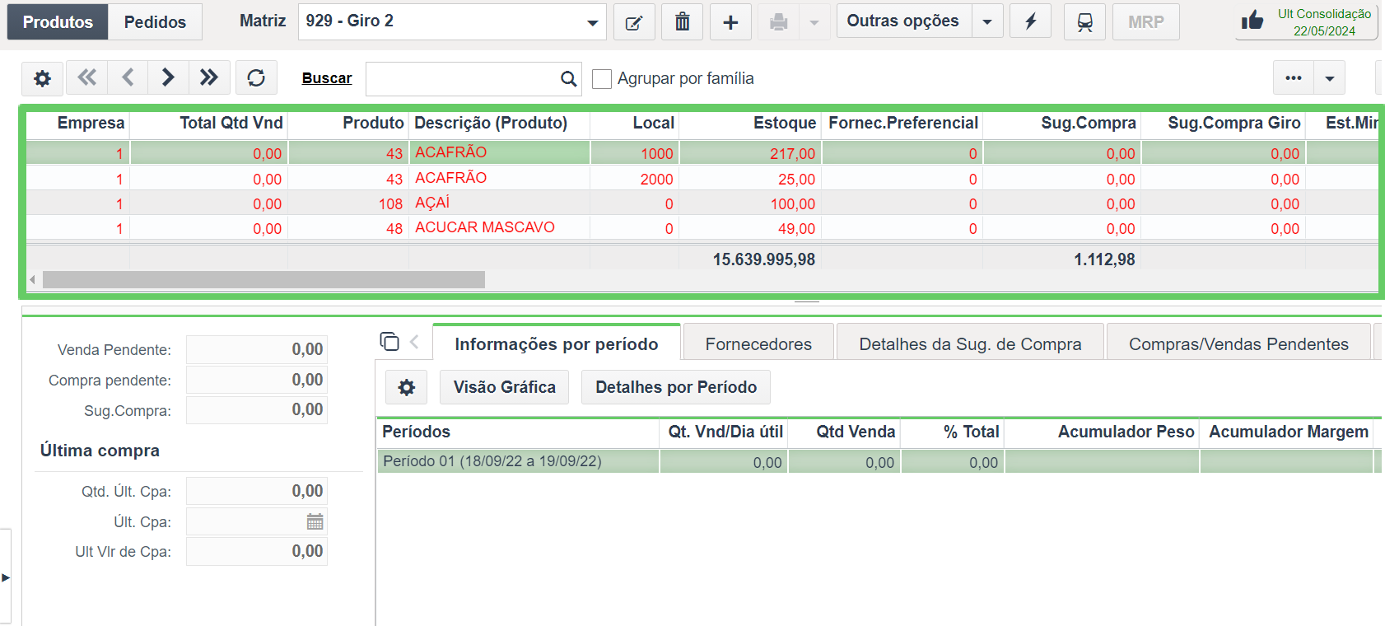This screenshot has height=626, width=1385.
Task: Click the horizontal scrollbar of product grid
Action: point(263,280)
